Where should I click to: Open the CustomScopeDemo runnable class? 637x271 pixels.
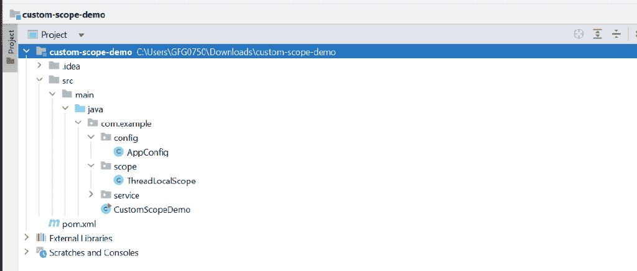click(x=146, y=210)
